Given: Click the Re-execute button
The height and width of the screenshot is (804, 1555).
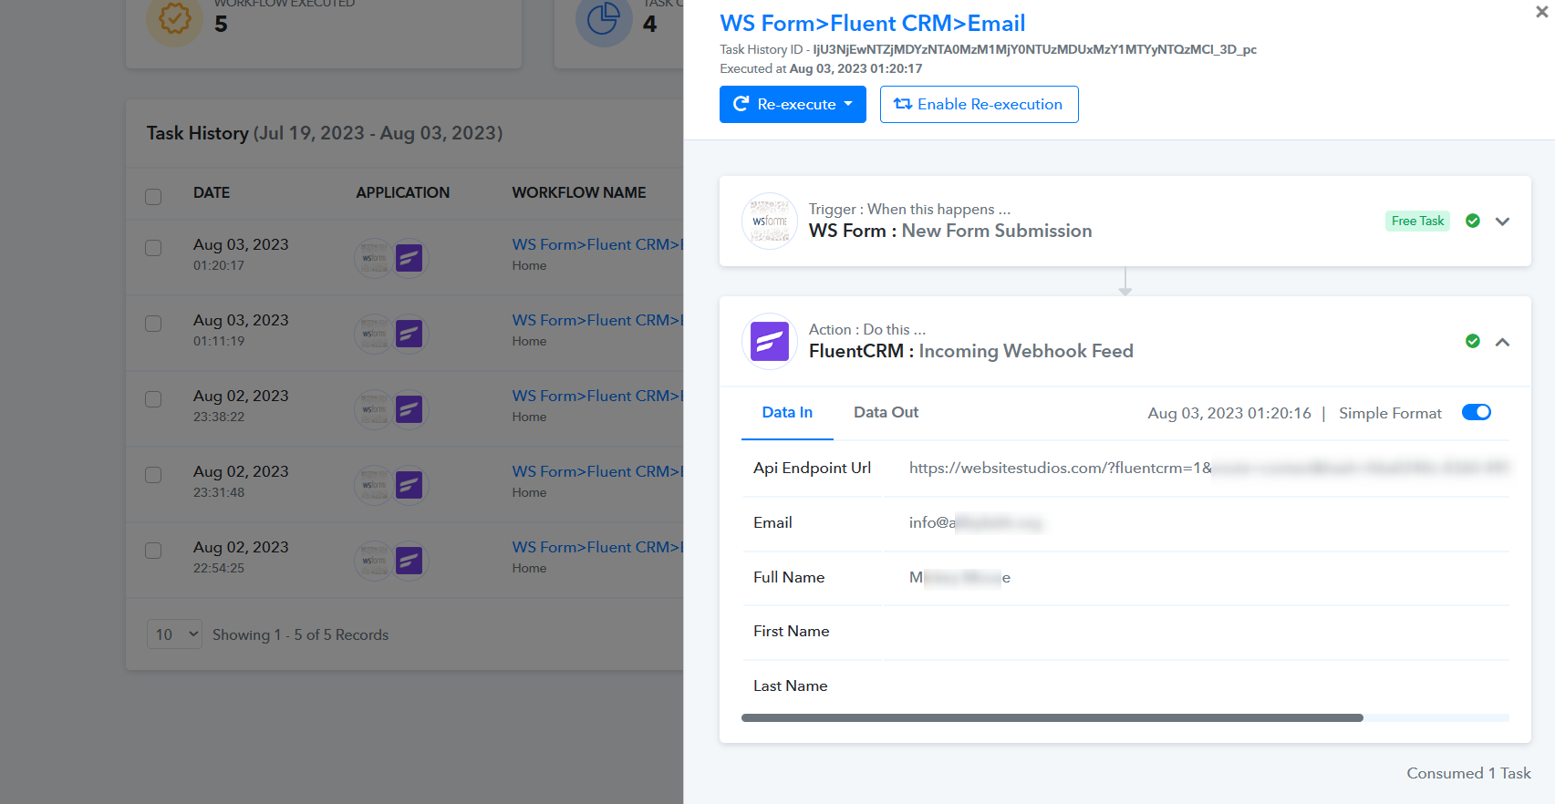Looking at the screenshot, I should click(x=793, y=104).
